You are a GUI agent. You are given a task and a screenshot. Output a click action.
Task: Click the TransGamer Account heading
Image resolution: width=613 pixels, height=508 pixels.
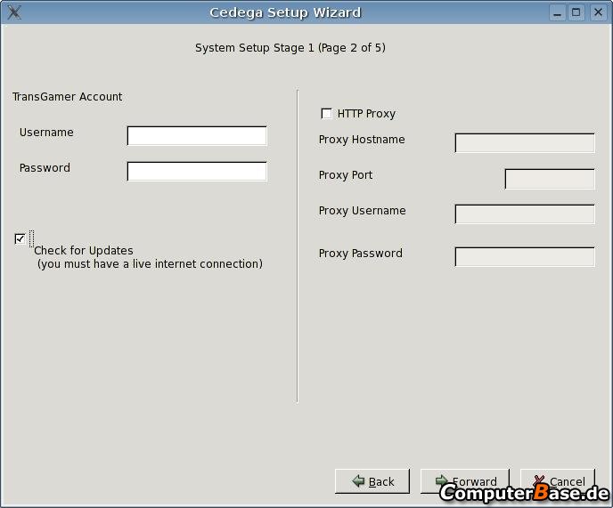coord(67,96)
